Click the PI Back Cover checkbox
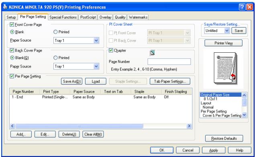255x157 pixels. [x=111, y=40]
